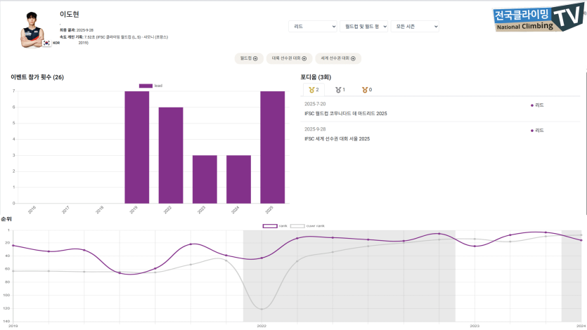Select the bronze medal icon tab

point(366,90)
